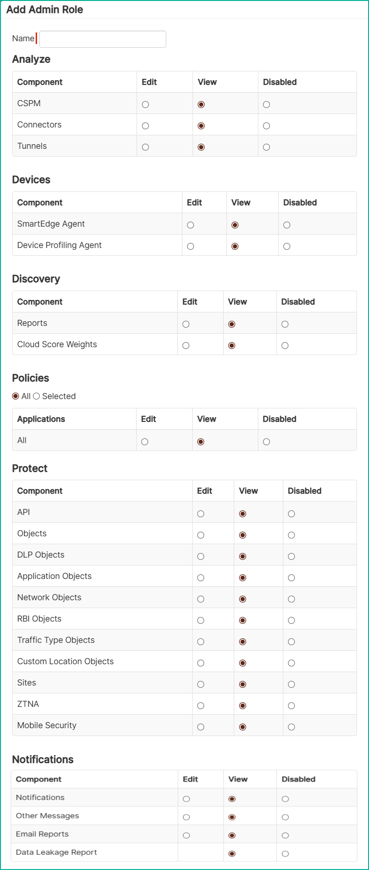Select Edit radio for Tunnels

point(145,147)
